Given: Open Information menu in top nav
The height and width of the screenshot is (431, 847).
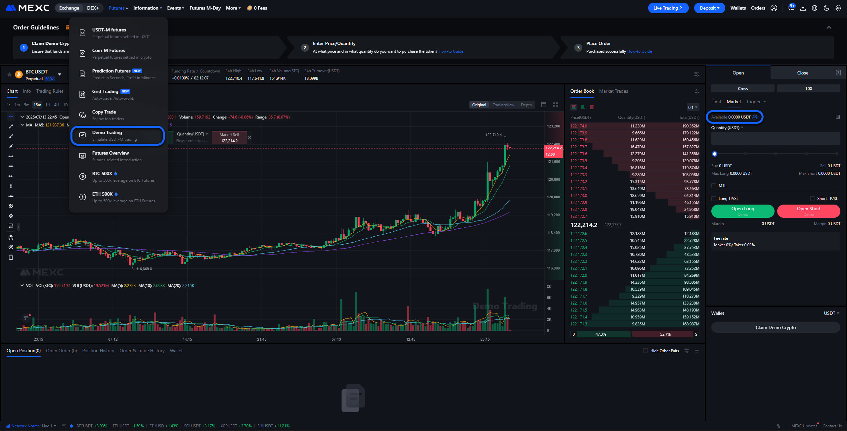Looking at the screenshot, I should click(148, 8).
